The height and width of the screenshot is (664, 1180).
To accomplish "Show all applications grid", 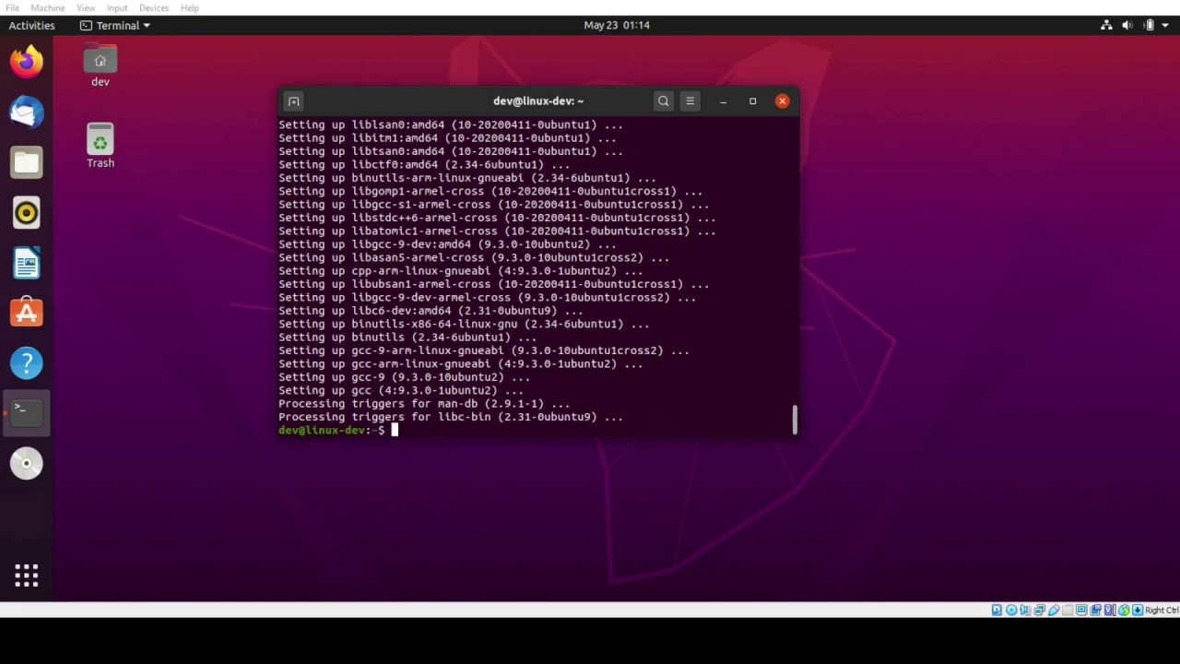I will point(26,576).
